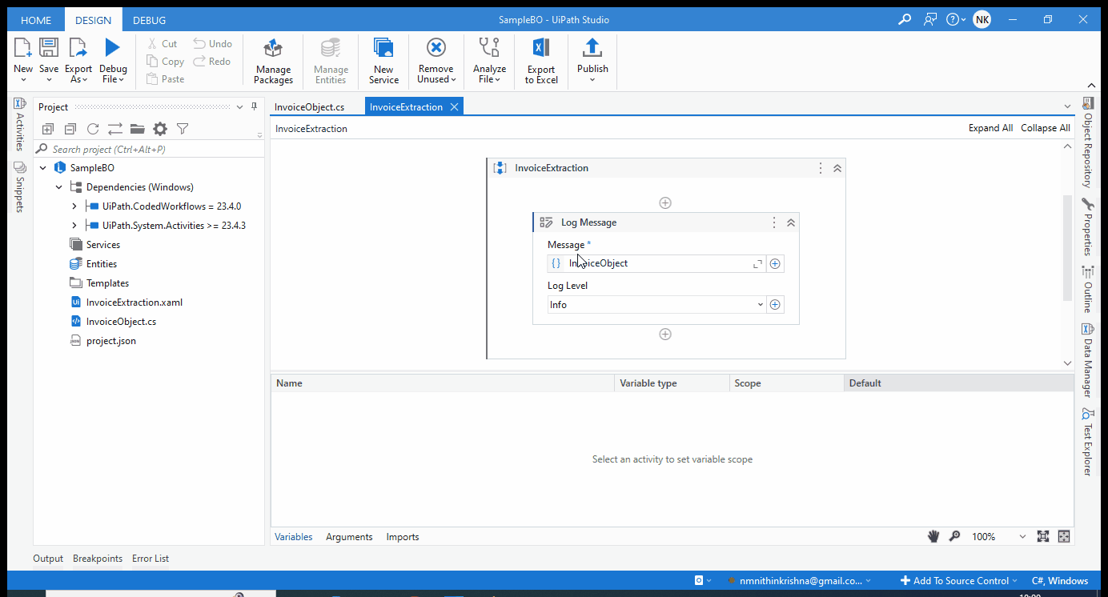The height and width of the screenshot is (597, 1108).
Task: Select Services in project tree
Action: point(102,245)
